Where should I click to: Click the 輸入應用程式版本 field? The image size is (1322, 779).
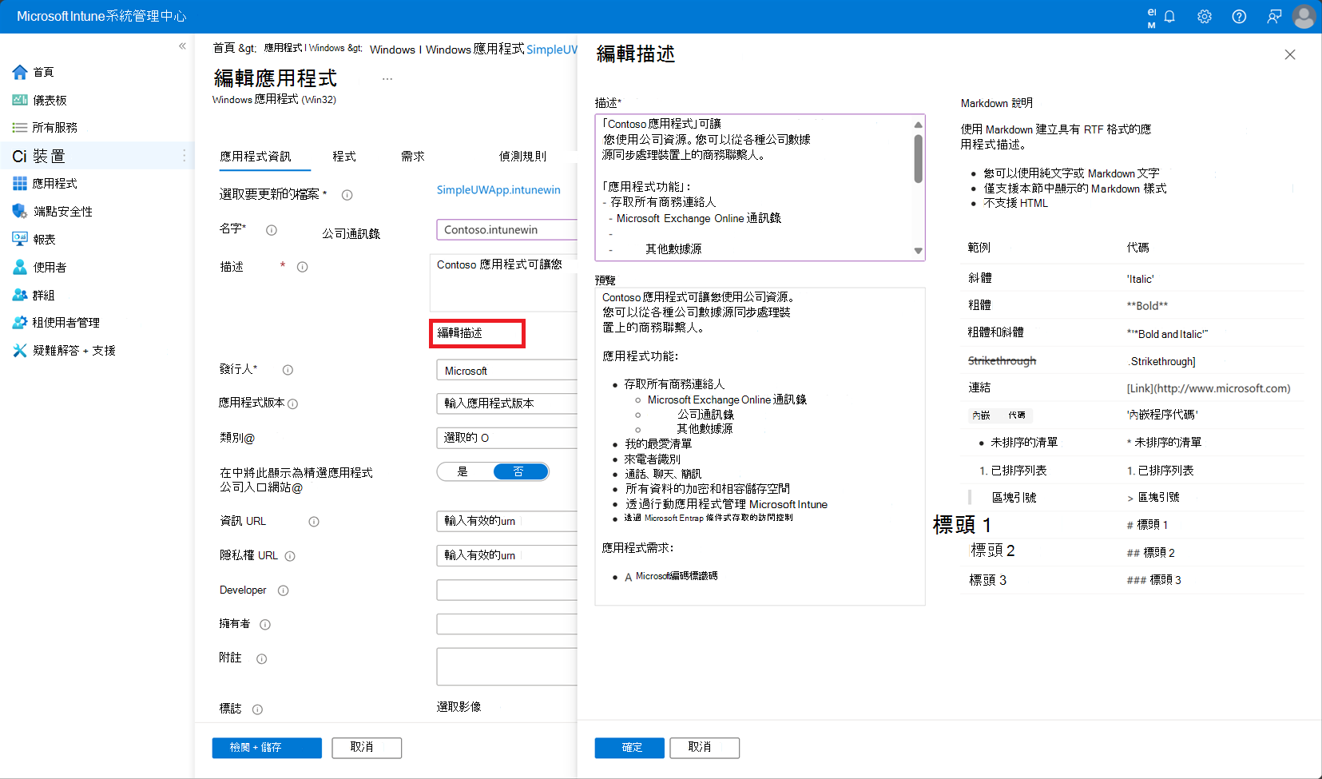(507, 403)
